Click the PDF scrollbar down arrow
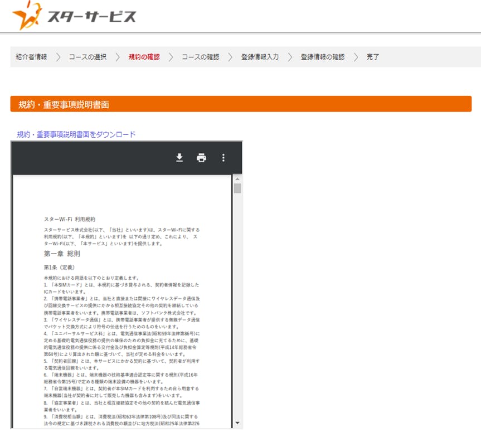481x437 pixels. [237, 423]
